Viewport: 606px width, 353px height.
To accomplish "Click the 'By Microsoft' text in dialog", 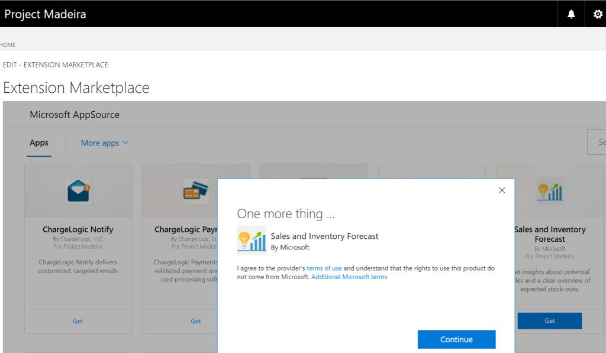I will (290, 247).
